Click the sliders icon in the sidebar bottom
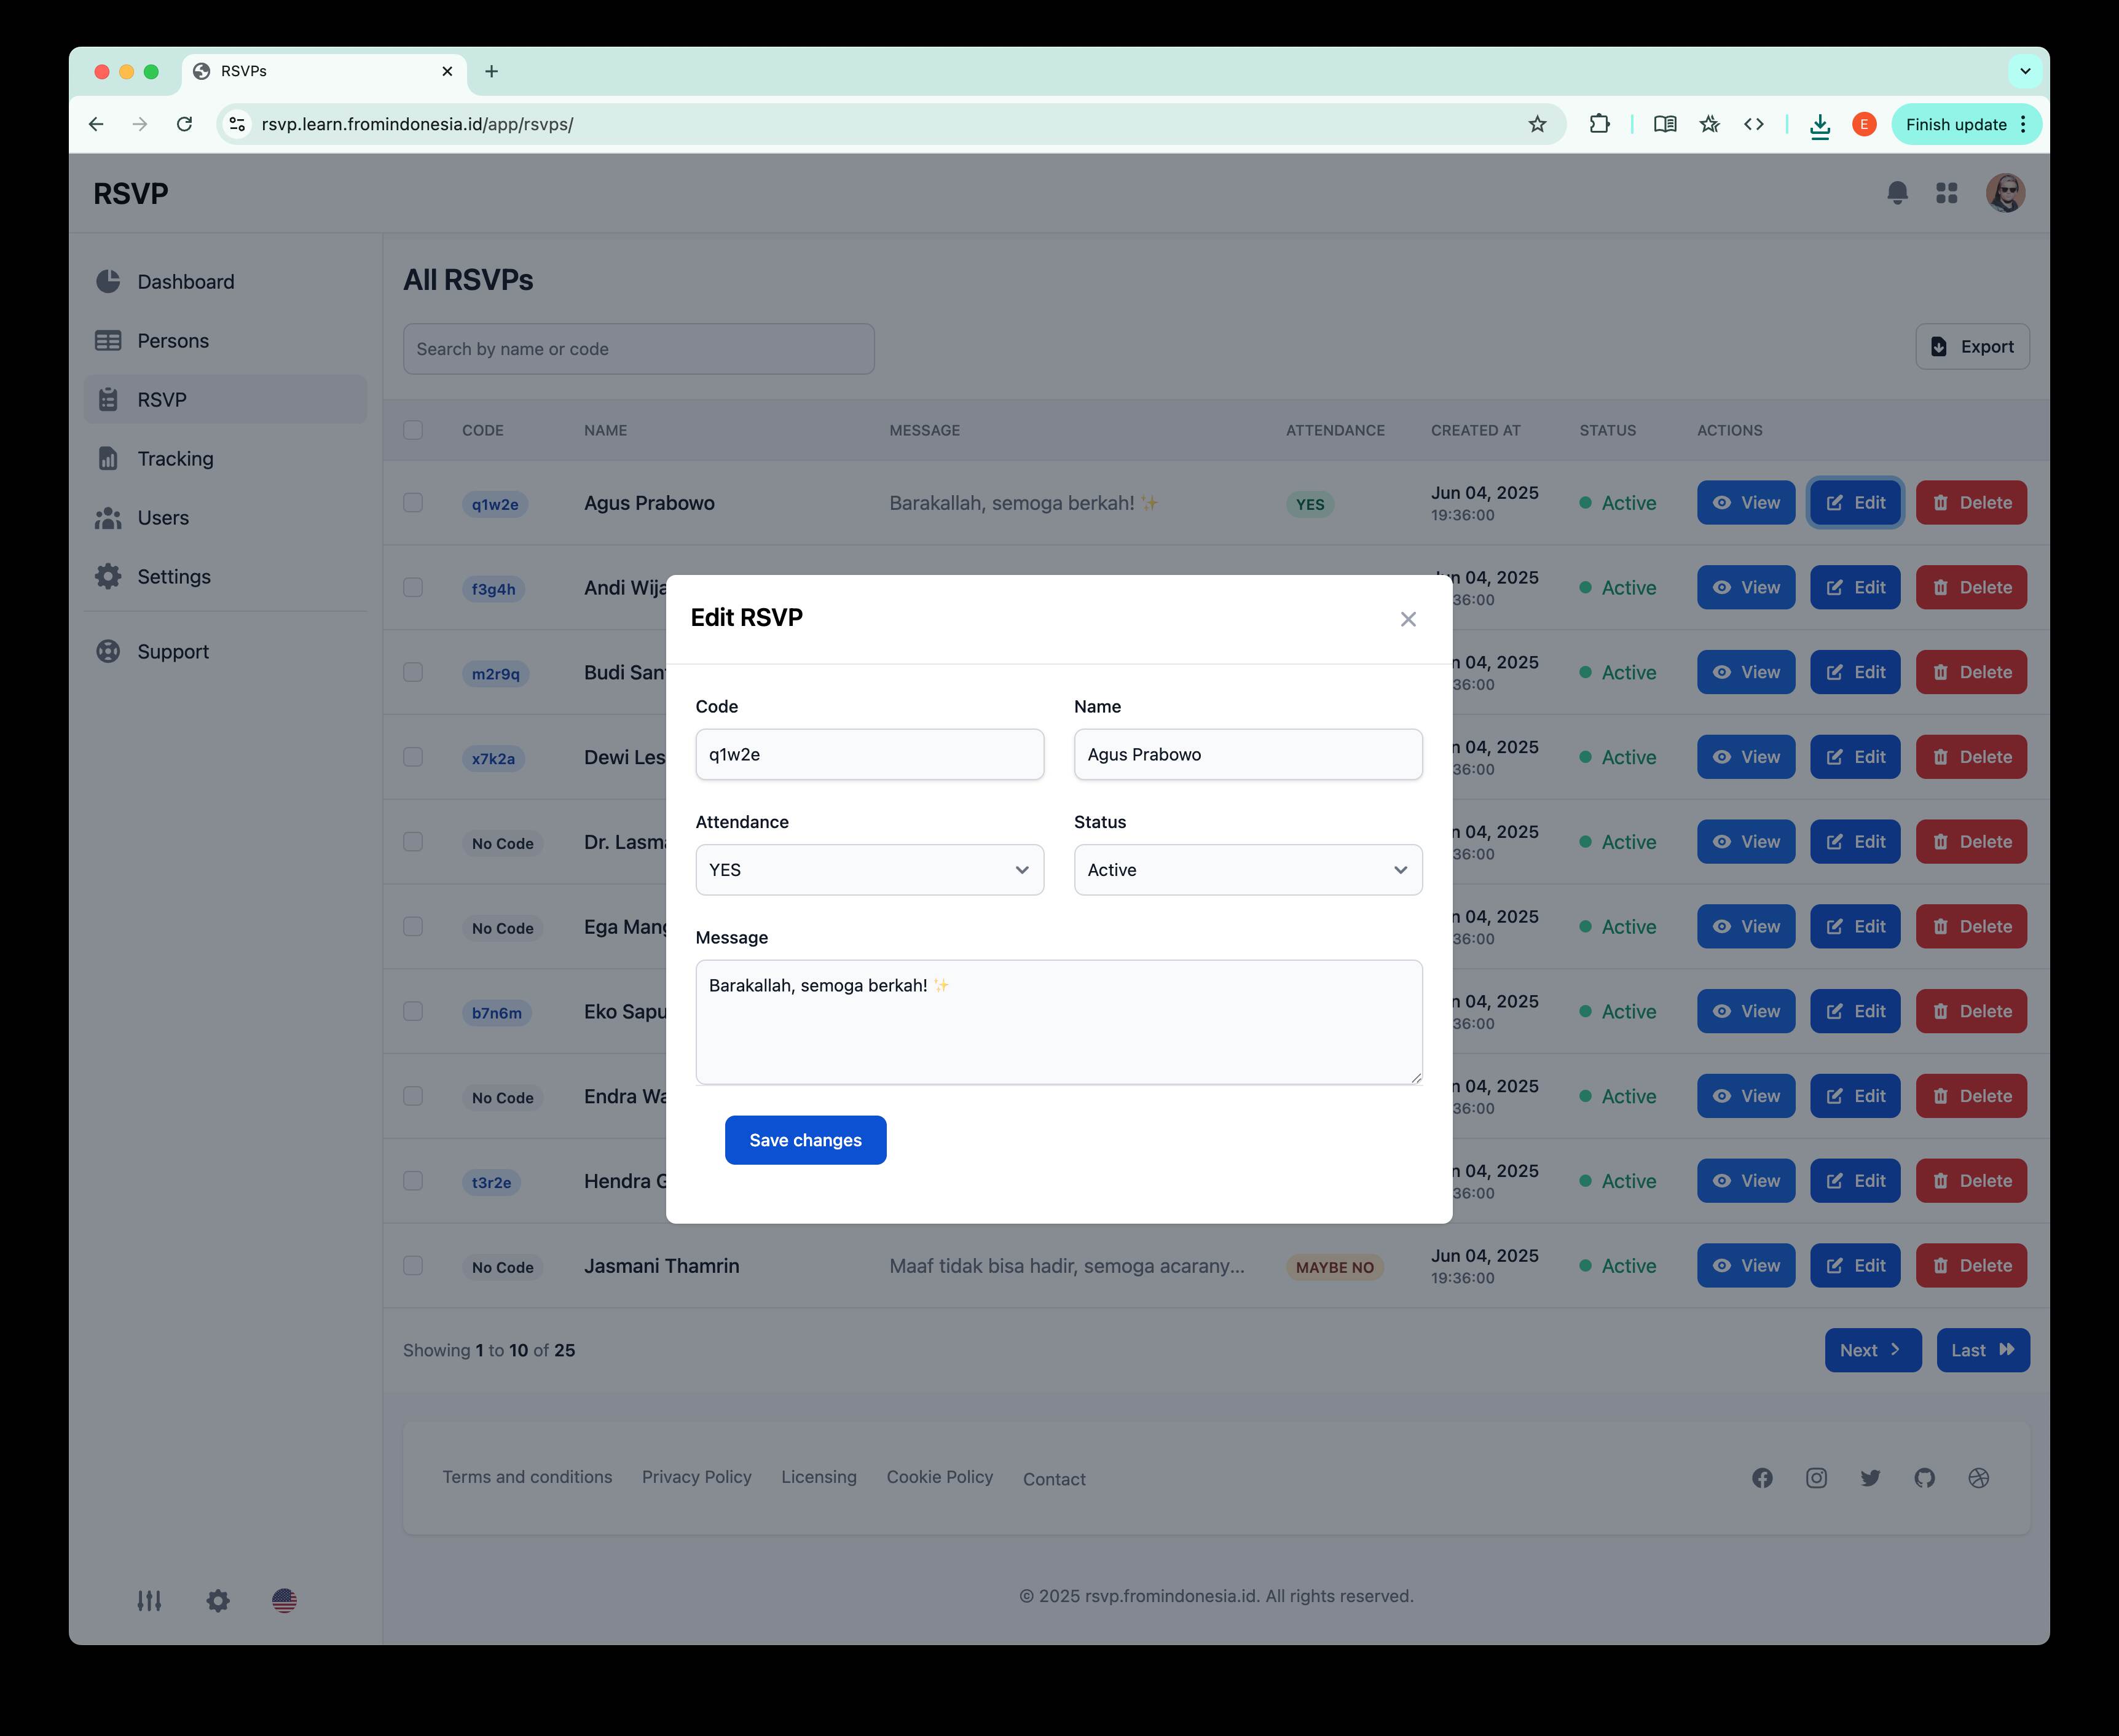Screen dimensions: 2119x1736 click(149, 1601)
